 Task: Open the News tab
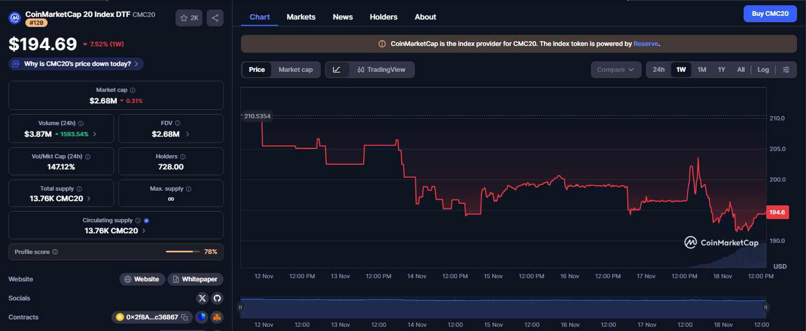point(342,17)
